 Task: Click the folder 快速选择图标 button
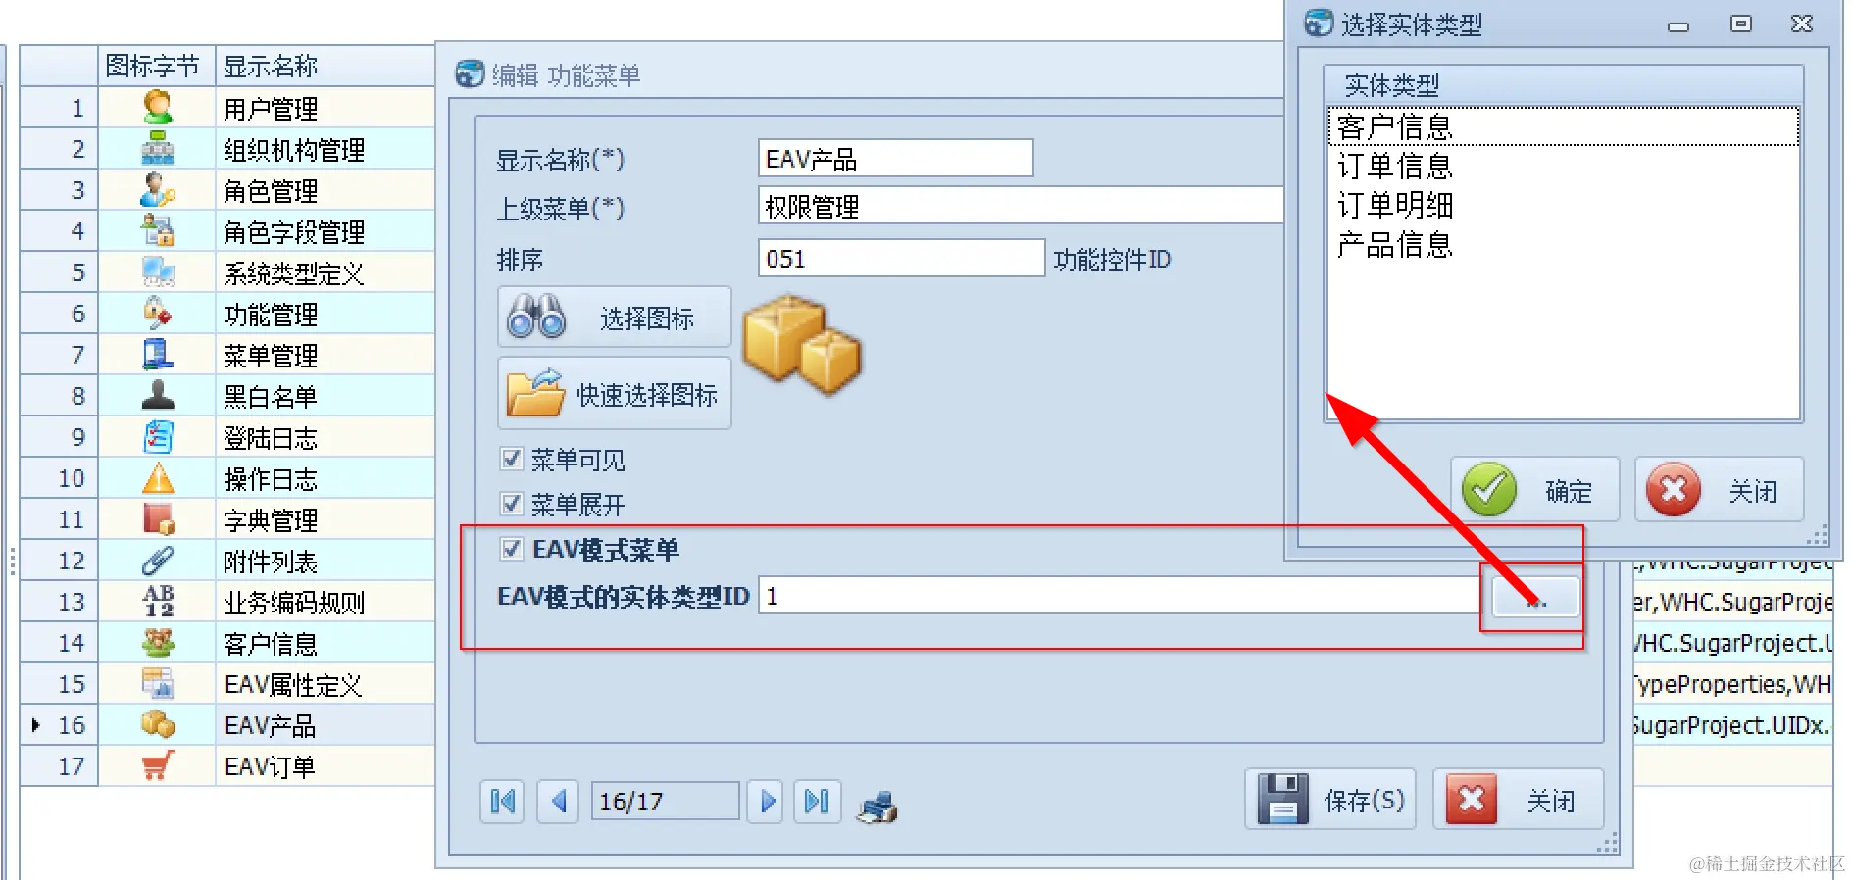tap(614, 393)
